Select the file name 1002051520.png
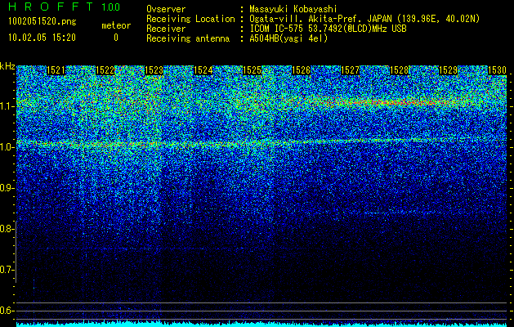514x327 pixels. pos(42,21)
